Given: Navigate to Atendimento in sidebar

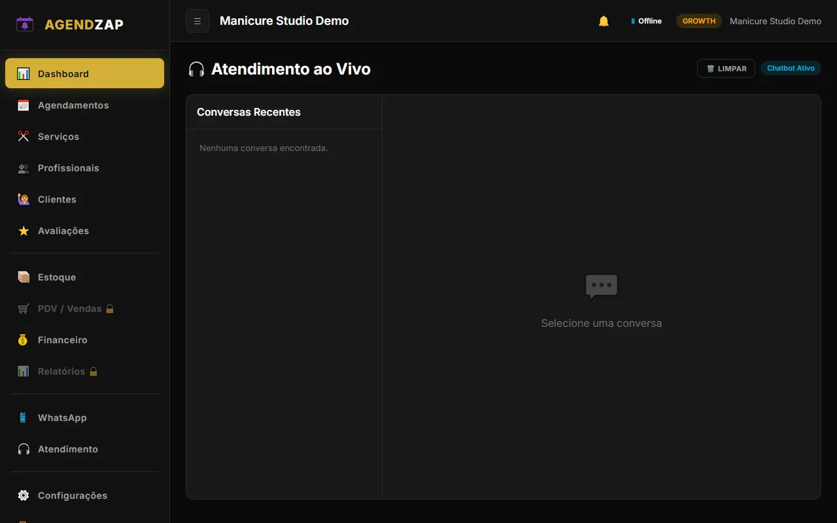Looking at the screenshot, I should point(67,449).
